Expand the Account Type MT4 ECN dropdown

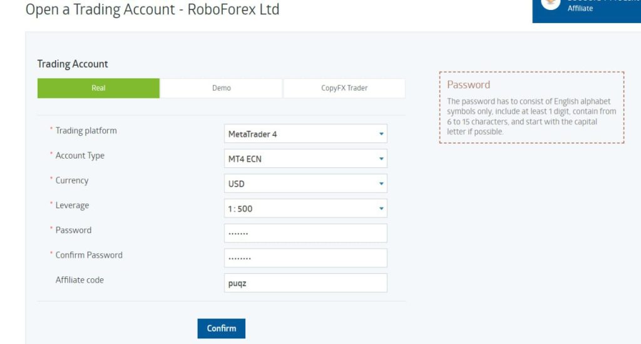pyautogui.click(x=305, y=159)
